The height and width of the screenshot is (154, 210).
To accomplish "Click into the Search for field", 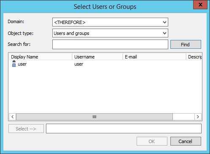I will (110, 44).
